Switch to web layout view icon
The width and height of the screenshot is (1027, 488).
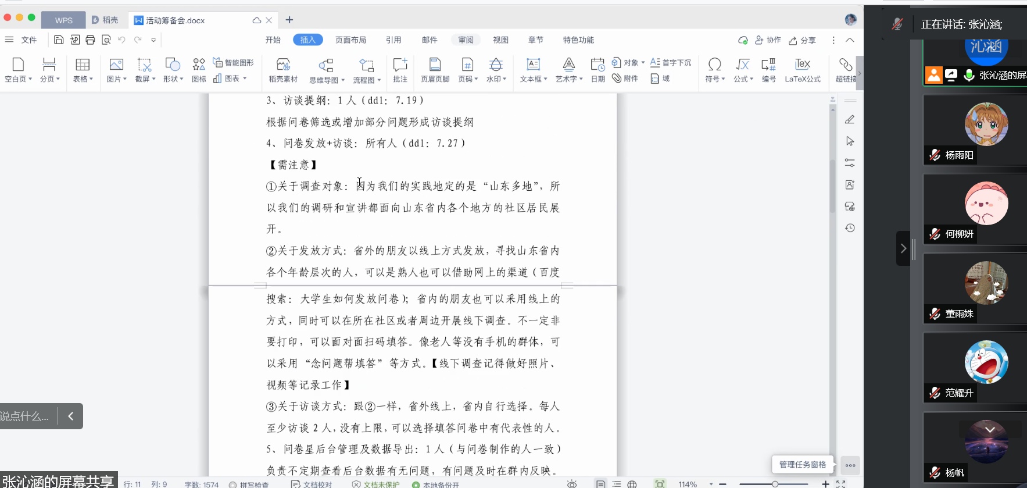click(x=632, y=484)
